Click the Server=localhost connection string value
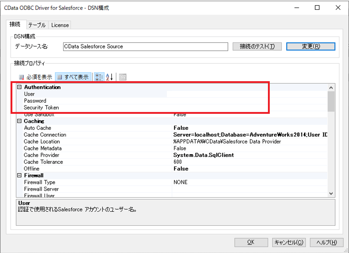The width and height of the screenshot is (349, 253). (250, 135)
